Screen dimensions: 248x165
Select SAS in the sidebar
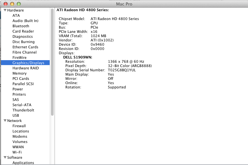point(16,100)
